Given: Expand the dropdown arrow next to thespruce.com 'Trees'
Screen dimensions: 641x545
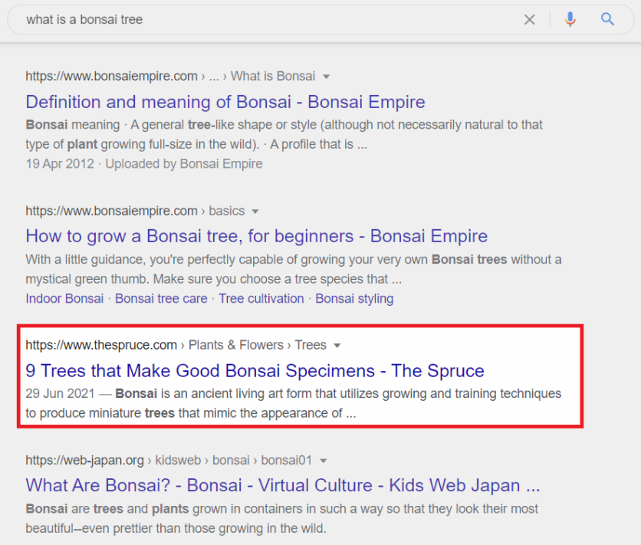Looking at the screenshot, I should point(337,346).
